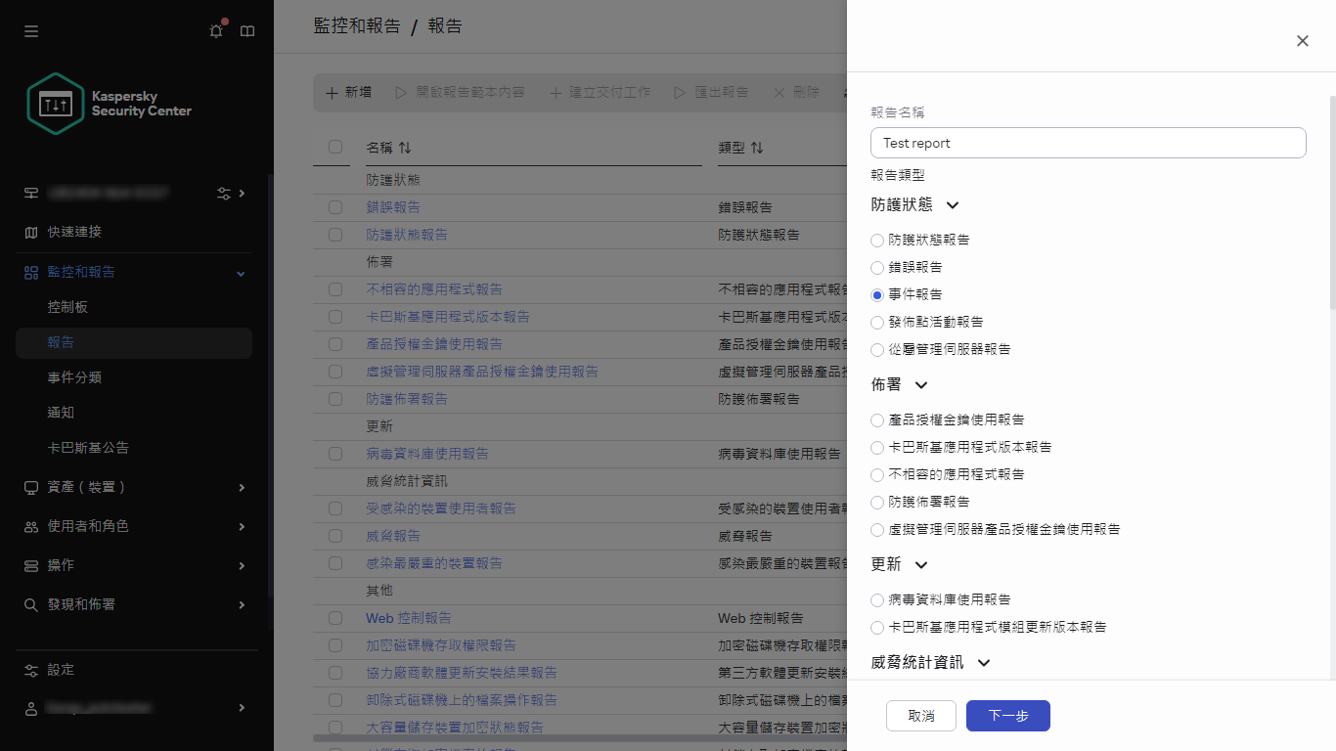
Task: Open the 錯誤報告 report link
Action: 393,206
